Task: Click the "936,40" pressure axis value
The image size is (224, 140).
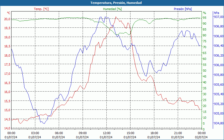Action: [x=219, y=46]
